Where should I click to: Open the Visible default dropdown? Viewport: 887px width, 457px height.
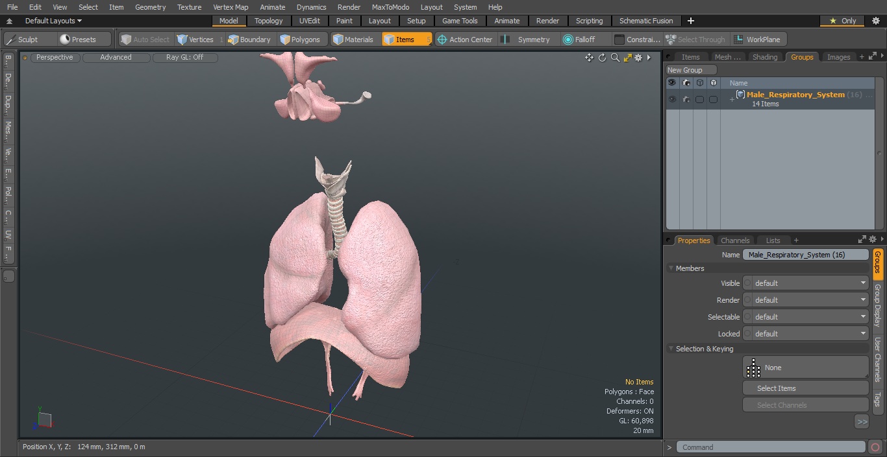(x=805, y=283)
